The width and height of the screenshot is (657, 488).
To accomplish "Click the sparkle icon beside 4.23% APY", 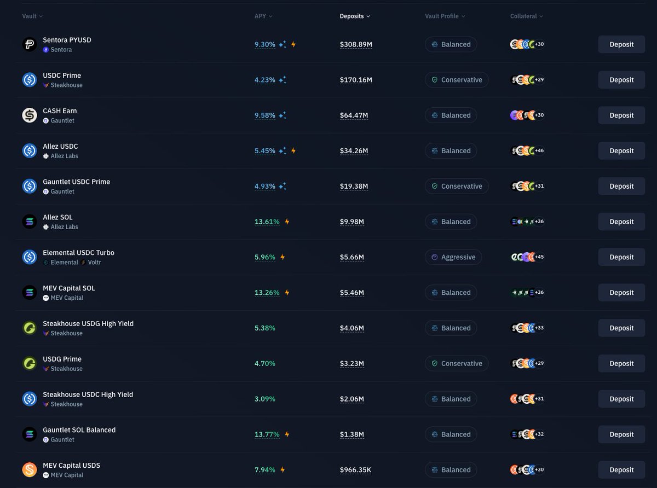I will click(283, 80).
